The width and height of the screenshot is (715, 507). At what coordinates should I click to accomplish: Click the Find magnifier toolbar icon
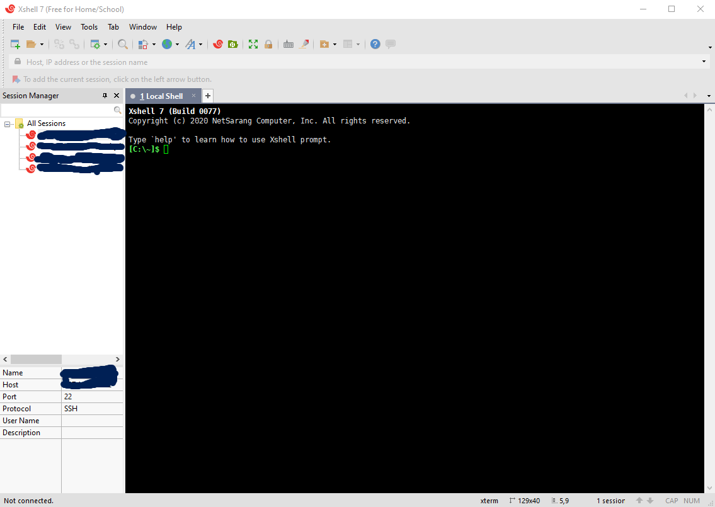[x=123, y=44]
